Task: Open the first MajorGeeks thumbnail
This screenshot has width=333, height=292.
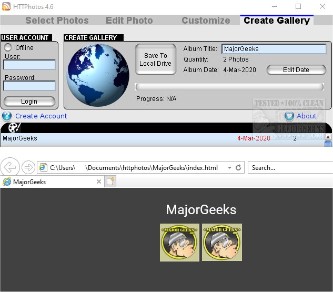Action: (179, 243)
